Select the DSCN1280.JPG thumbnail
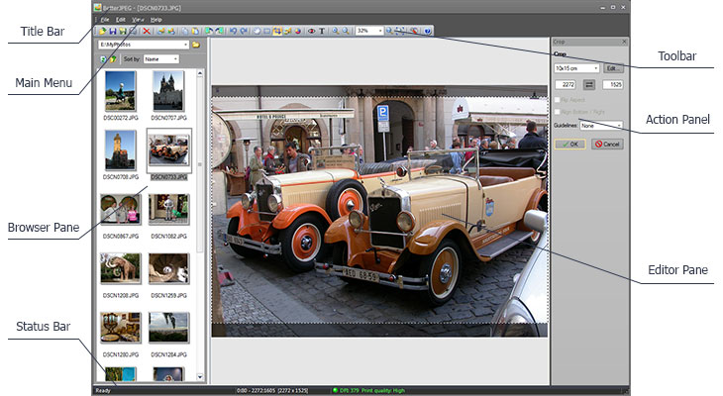The width and height of the screenshot is (723, 396). coord(121,328)
